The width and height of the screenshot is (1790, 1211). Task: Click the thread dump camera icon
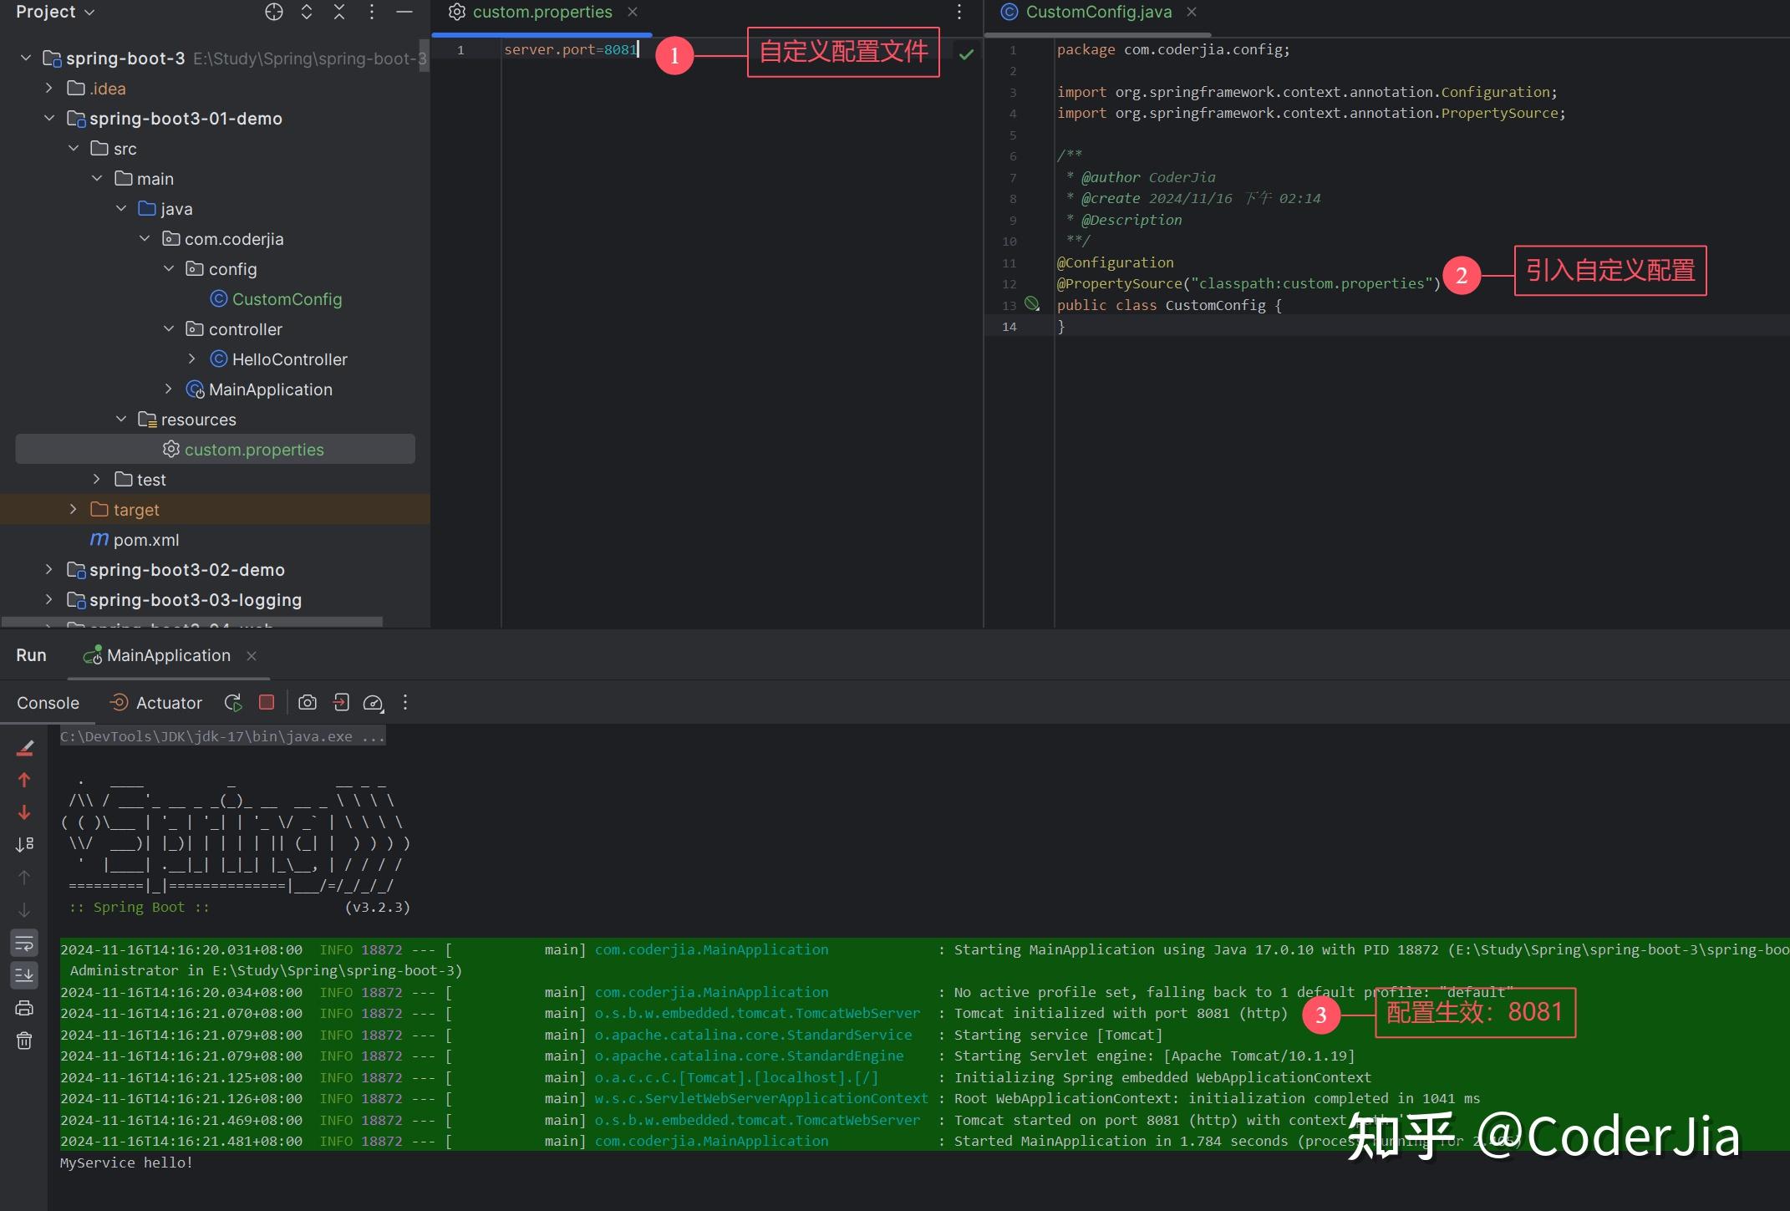[308, 702]
